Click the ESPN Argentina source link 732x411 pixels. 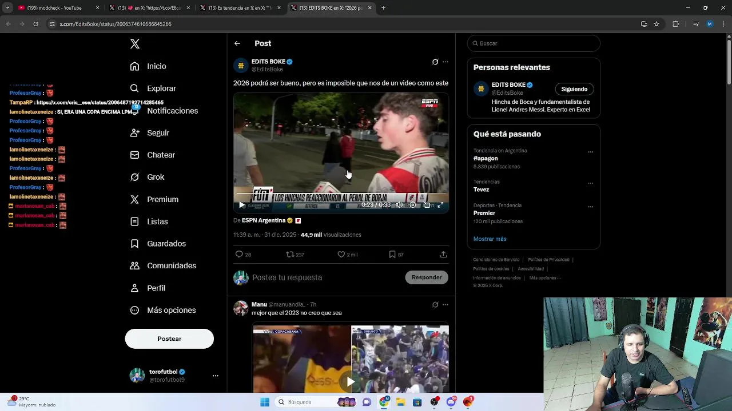click(x=264, y=220)
